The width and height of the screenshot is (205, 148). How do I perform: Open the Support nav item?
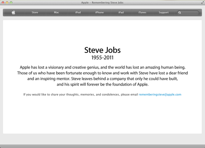pos(164,12)
